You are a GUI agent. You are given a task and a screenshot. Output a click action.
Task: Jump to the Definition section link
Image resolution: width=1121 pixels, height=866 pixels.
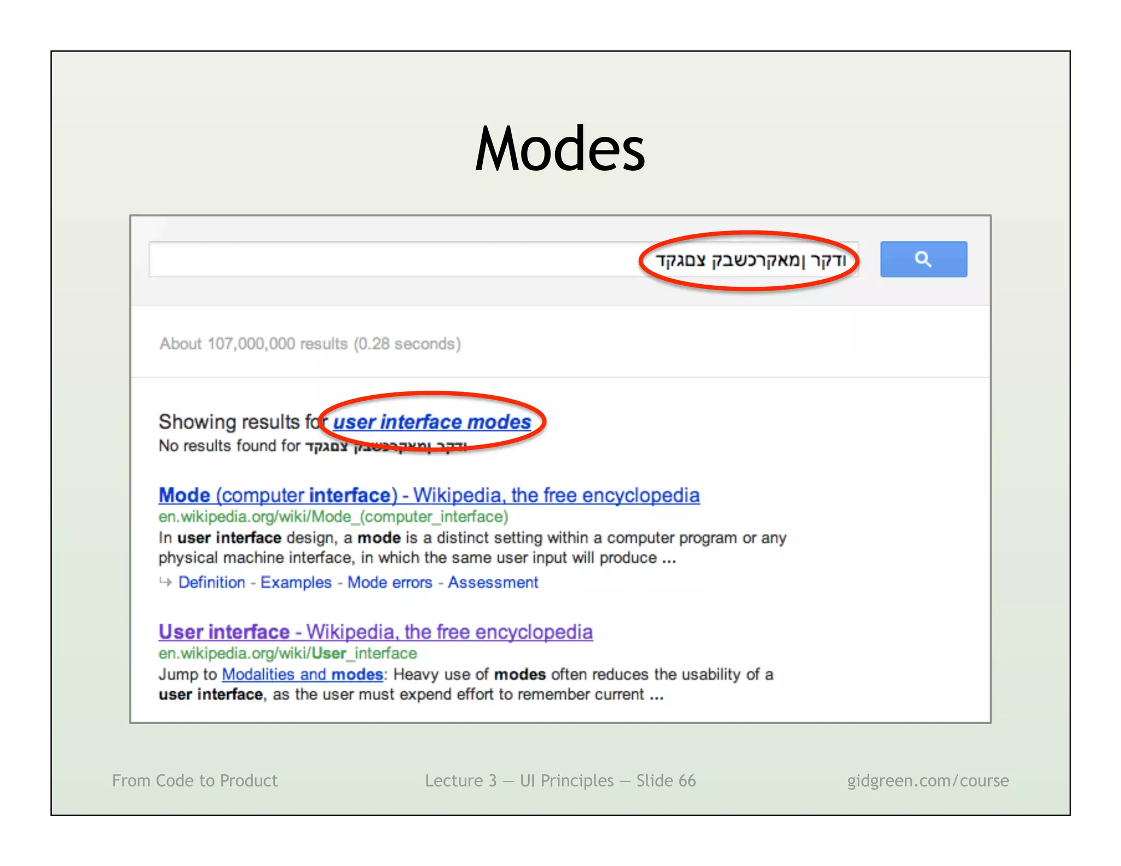212,582
